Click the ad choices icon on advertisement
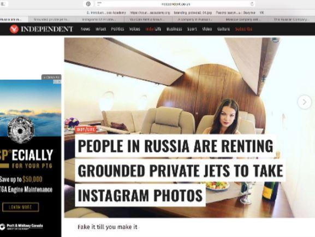Screen dimensions: 315x237 click(x=57, y=81)
